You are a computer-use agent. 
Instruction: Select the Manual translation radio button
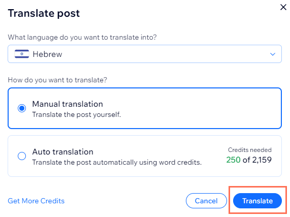coord(22,108)
